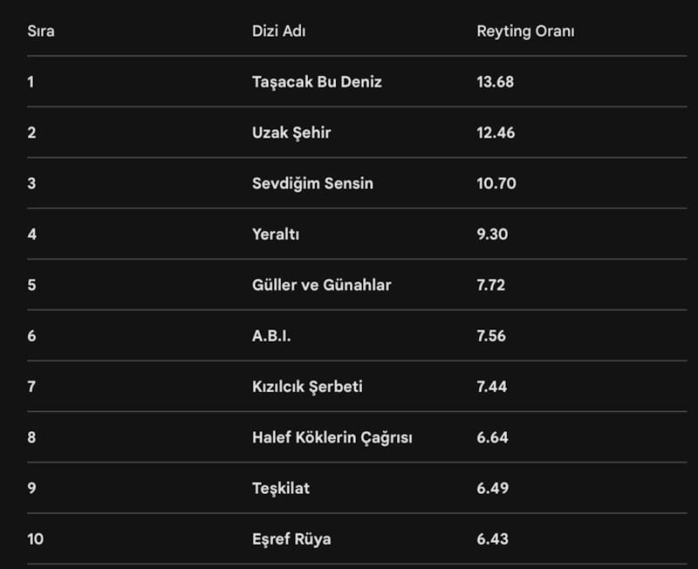The height and width of the screenshot is (569, 698).
Task: Select the 6.64 rating cell
Action: 492,437
